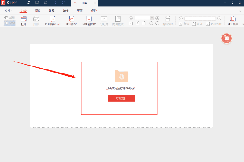
Task: Click the redo arrow in title bar
Action: click(63, 3)
